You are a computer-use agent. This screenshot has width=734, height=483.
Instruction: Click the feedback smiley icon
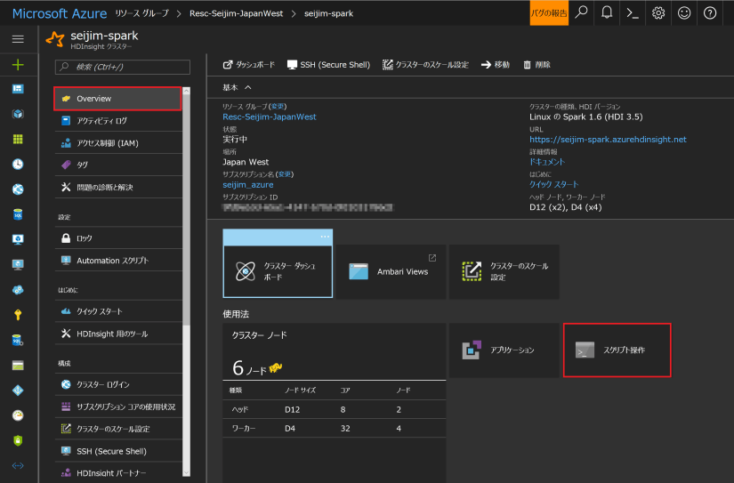(x=684, y=12)
